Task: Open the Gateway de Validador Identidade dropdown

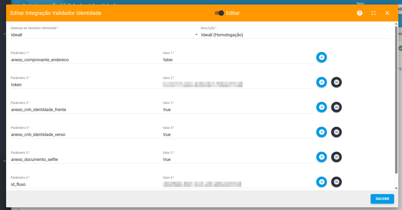Action: point(105,35)
